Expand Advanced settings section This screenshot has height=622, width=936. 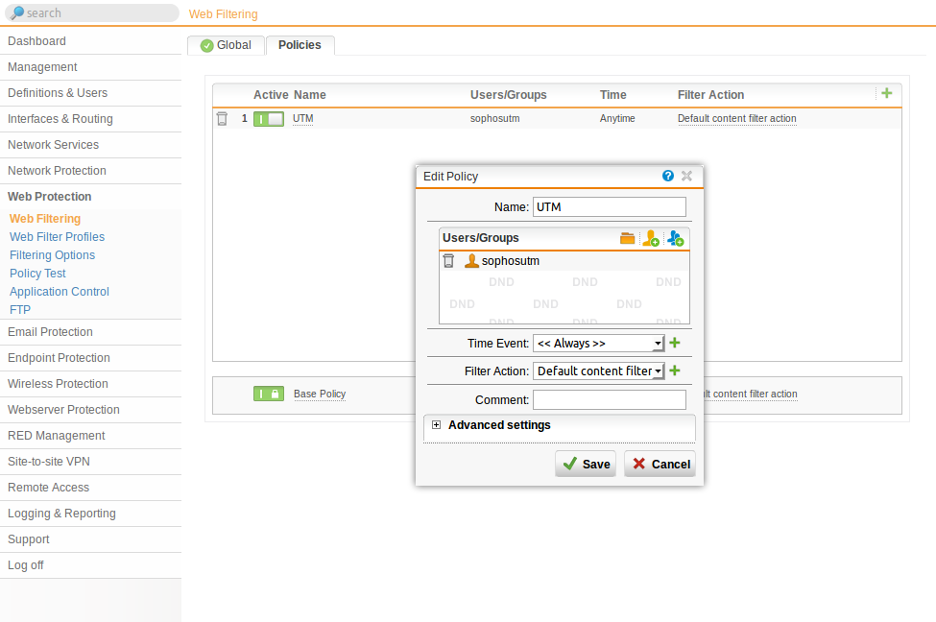point(437,425)
